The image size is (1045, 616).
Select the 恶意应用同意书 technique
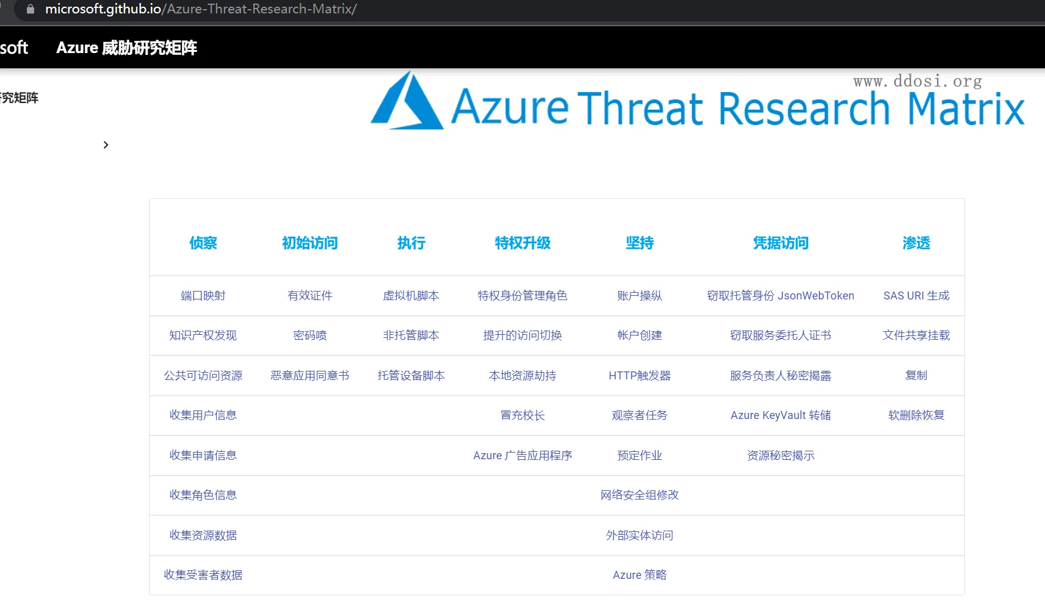(310, 376)
